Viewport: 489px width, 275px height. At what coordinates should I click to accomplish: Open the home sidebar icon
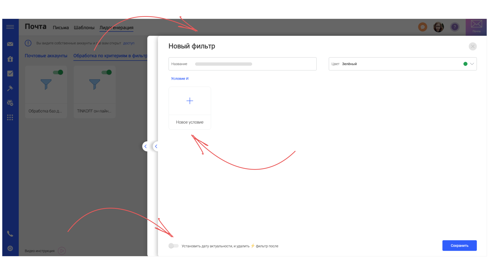tap(10, 59)
